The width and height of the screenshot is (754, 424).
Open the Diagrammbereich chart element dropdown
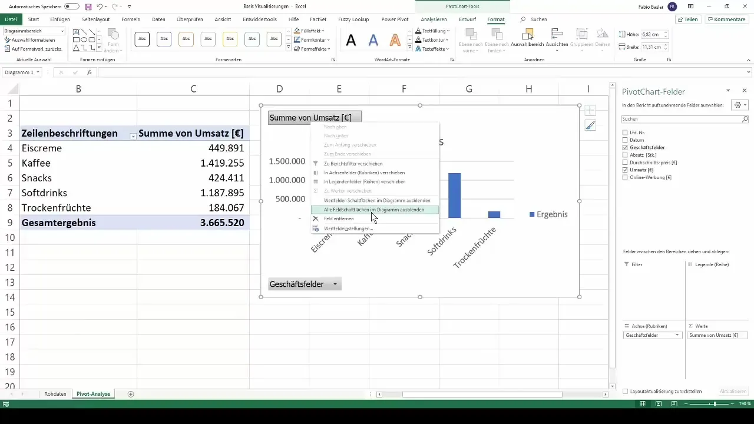pos(62,31)
